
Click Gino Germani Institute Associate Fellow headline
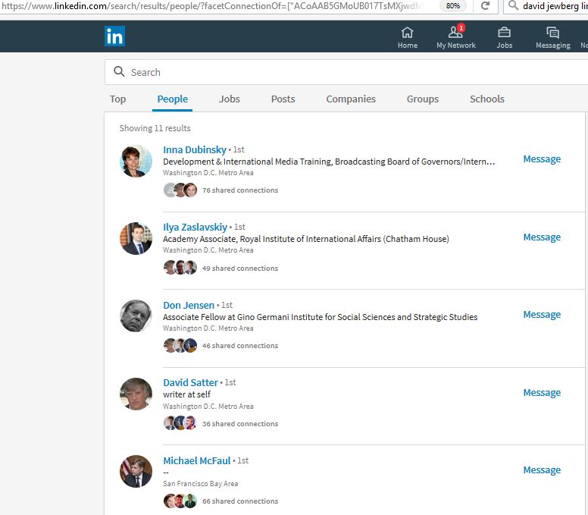320,317
